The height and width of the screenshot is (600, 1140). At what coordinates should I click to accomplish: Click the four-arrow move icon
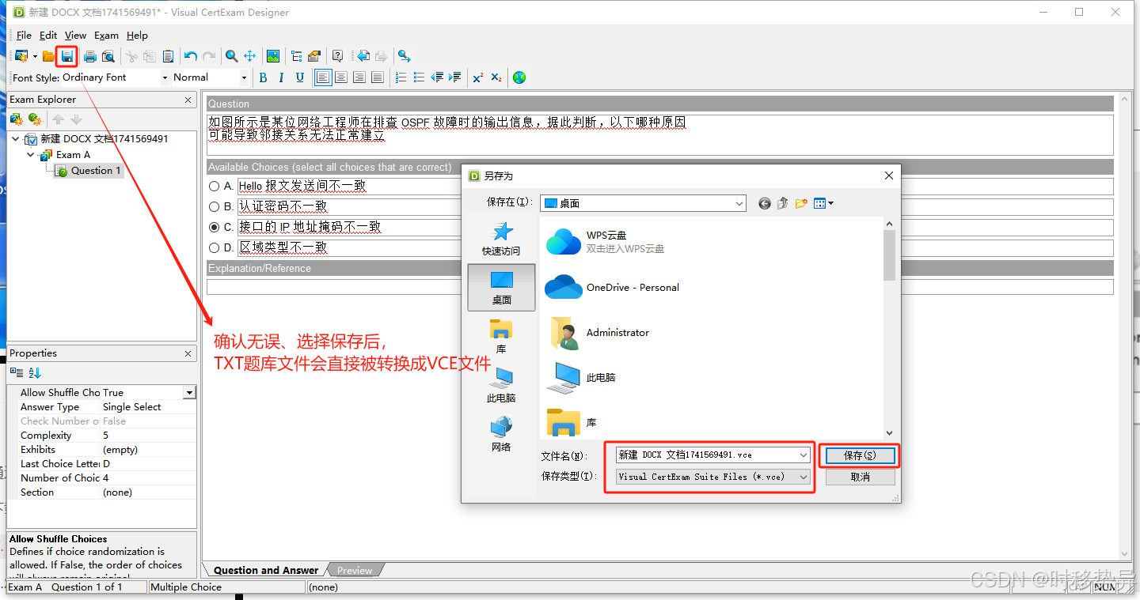pos(249,56)
